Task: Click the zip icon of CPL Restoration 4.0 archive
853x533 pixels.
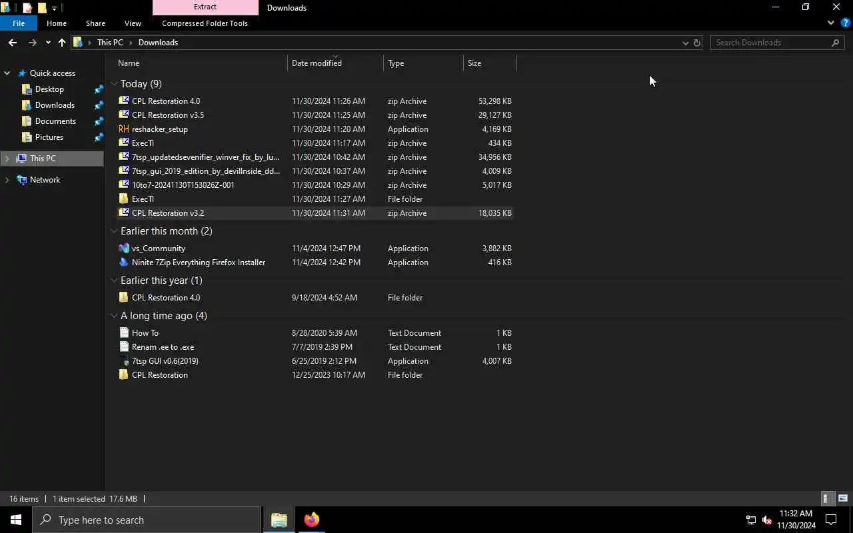Action: coord(123,101)
